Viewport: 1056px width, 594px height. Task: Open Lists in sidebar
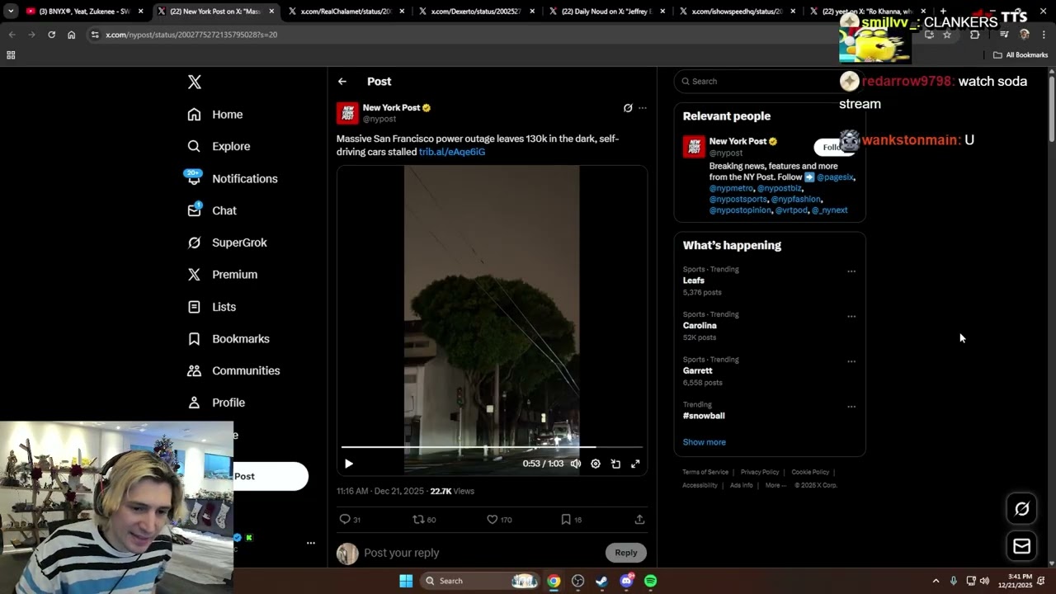click(x=212, y=307)
